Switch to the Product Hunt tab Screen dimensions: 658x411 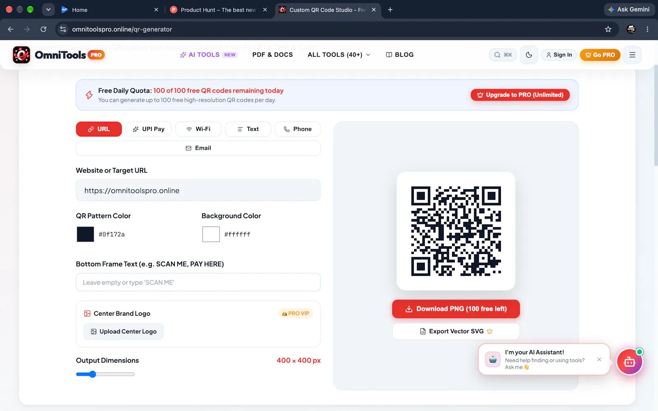(x=218, y=9)
